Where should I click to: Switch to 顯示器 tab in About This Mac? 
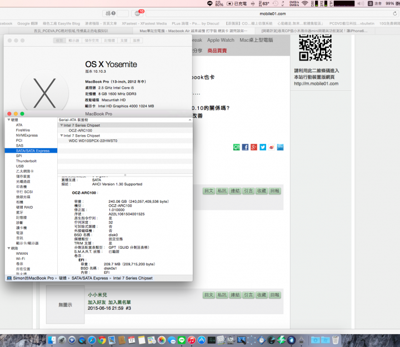click(74, 41)
